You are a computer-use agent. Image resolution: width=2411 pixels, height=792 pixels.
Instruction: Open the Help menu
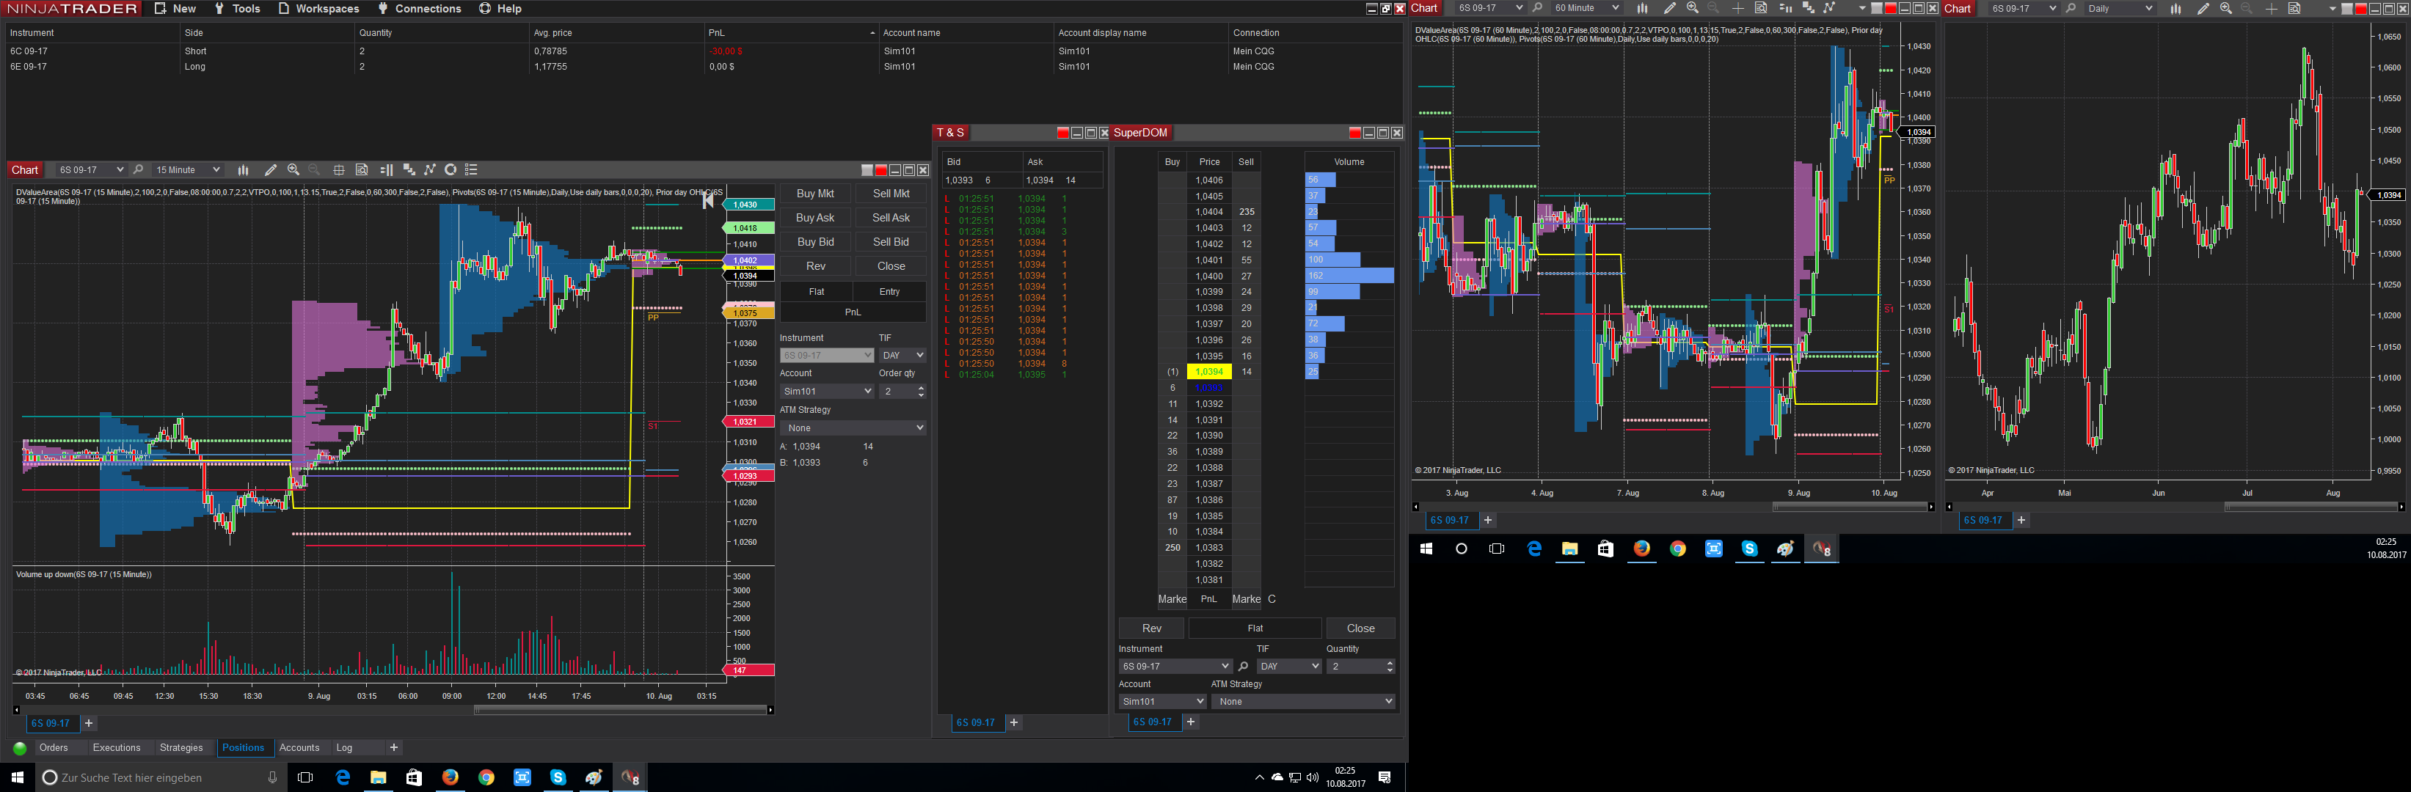(500, 8)
